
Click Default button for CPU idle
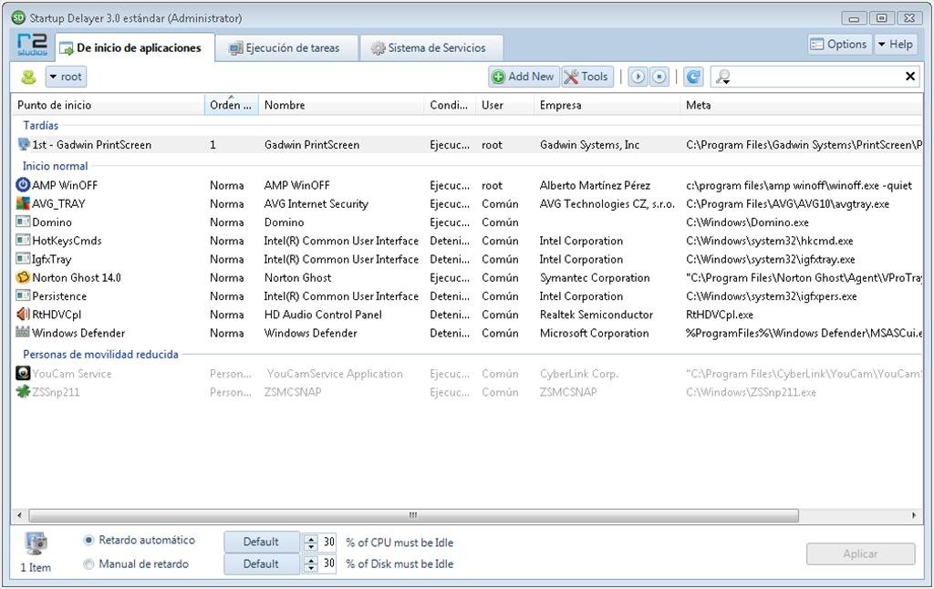[262, 542]
